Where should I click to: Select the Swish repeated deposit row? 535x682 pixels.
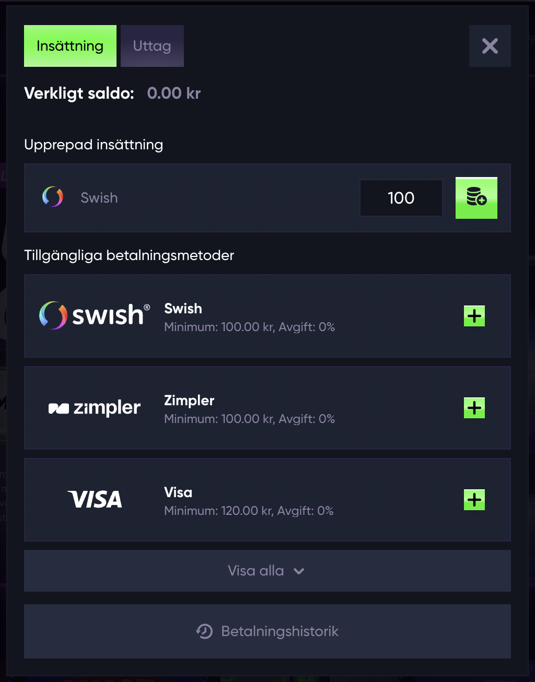[209, 198]
